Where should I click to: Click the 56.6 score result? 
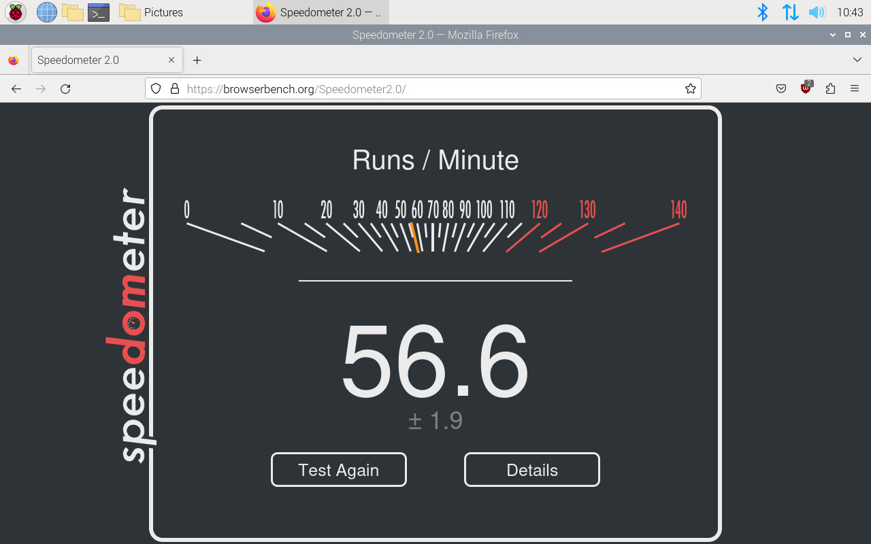point(435,362)
